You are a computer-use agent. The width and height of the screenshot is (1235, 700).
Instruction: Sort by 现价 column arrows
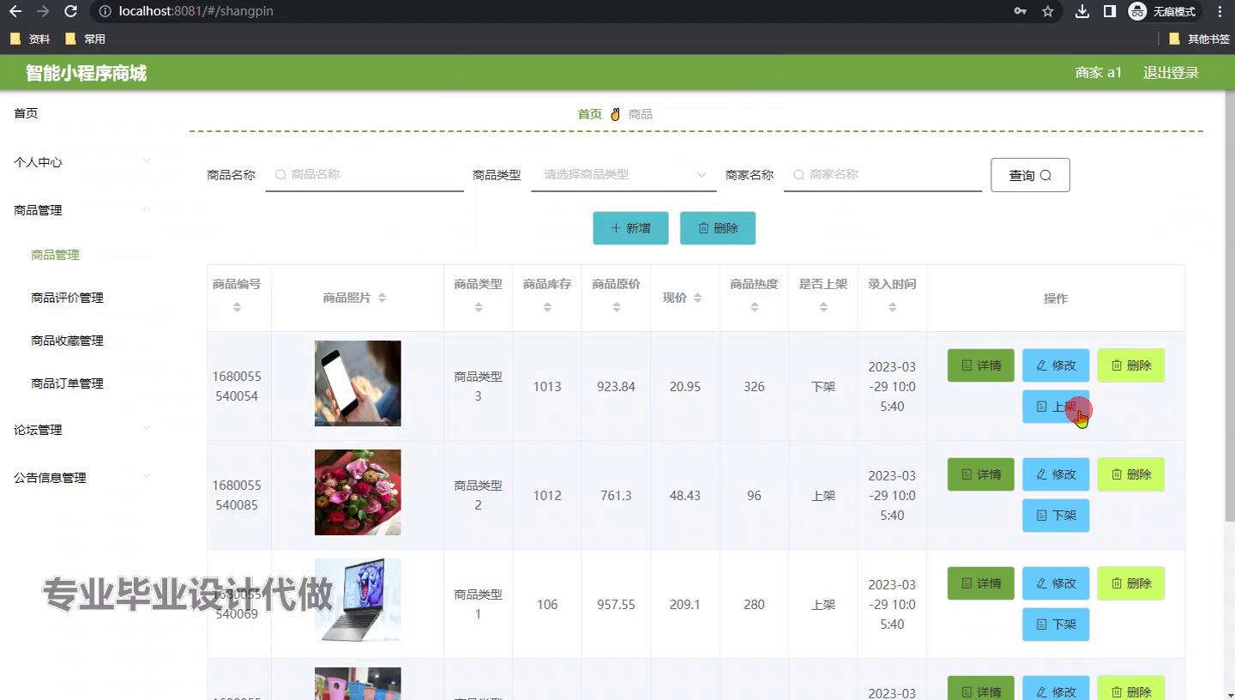[x=697, y=298]
